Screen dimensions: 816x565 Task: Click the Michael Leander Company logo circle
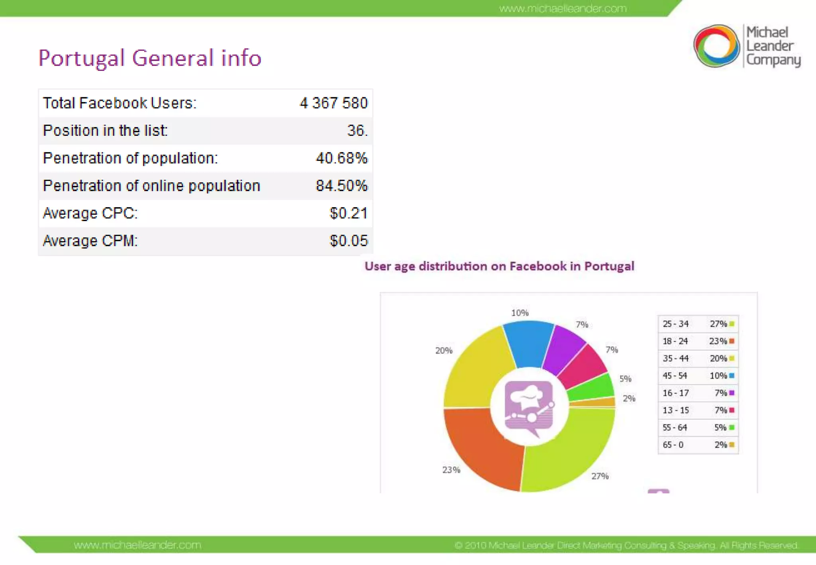716,46
